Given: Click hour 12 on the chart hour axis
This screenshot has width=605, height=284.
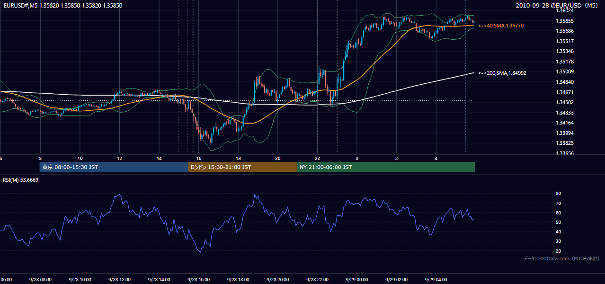Looking at the screenshot, I should [119, 159].
